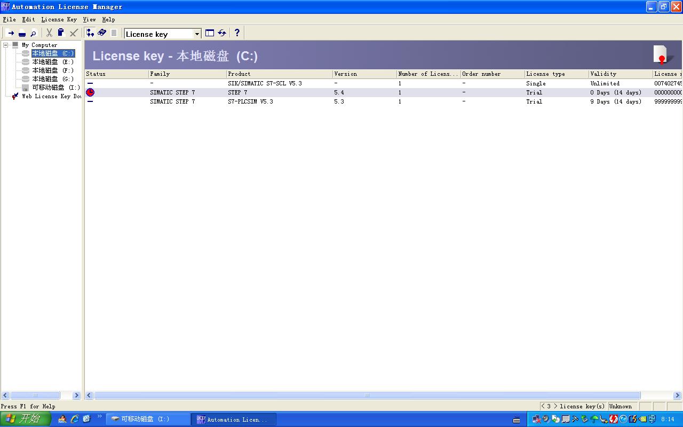Expand the quick launch chevron
683x427 pixels.
point(99,416)
